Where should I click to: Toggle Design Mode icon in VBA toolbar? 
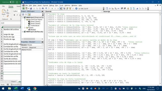(61, 8)
